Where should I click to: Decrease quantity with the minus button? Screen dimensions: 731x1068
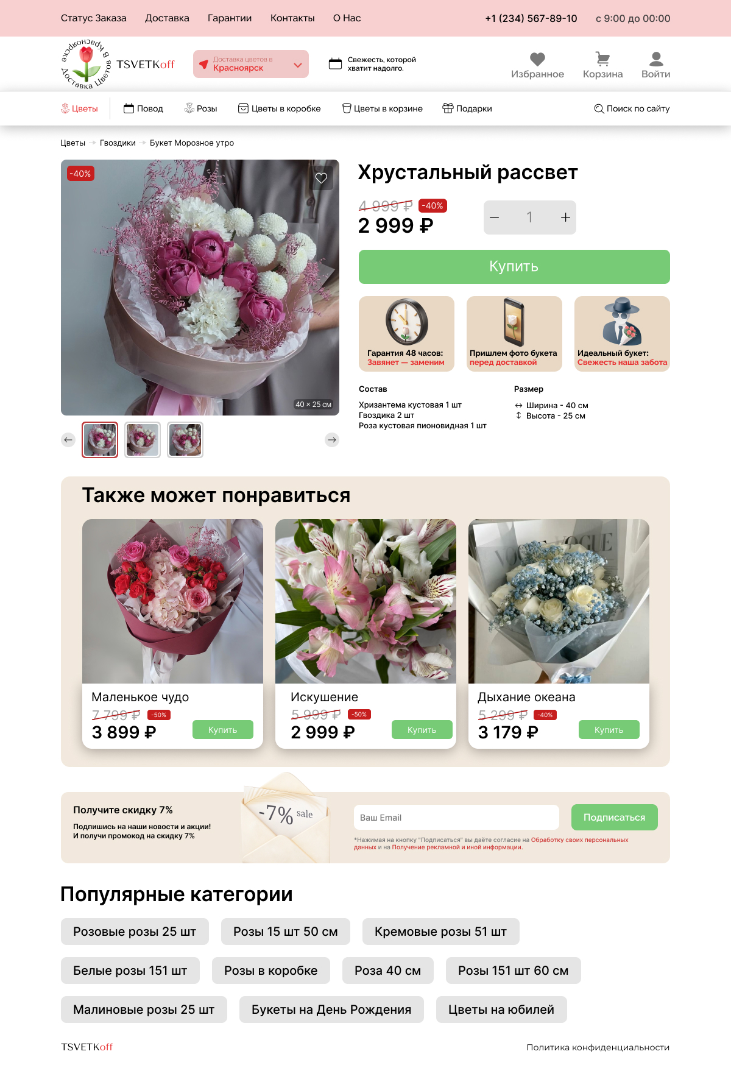click(495, 217)
